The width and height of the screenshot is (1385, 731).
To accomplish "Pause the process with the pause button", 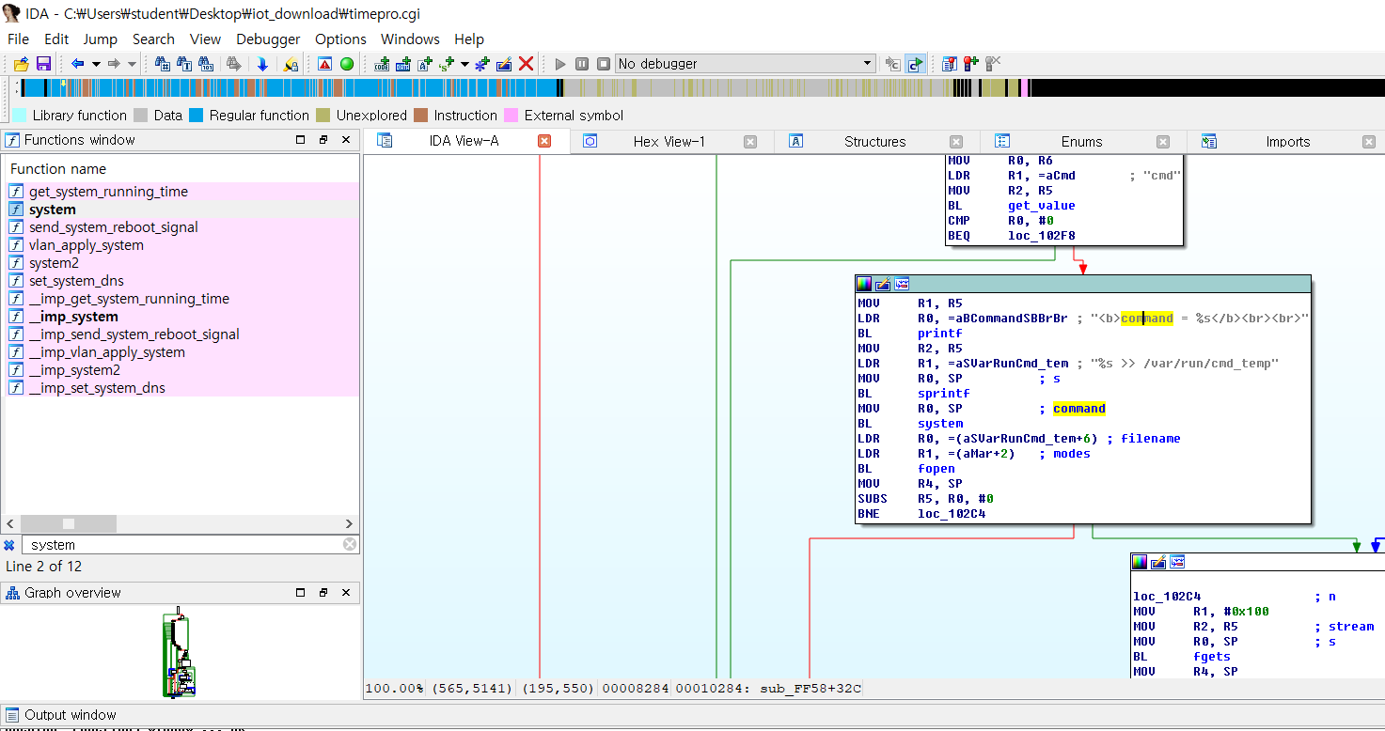I will (582, 64).
